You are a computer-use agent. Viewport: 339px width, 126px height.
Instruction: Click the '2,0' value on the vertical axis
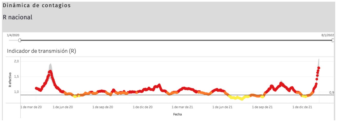tap(16, 61)
